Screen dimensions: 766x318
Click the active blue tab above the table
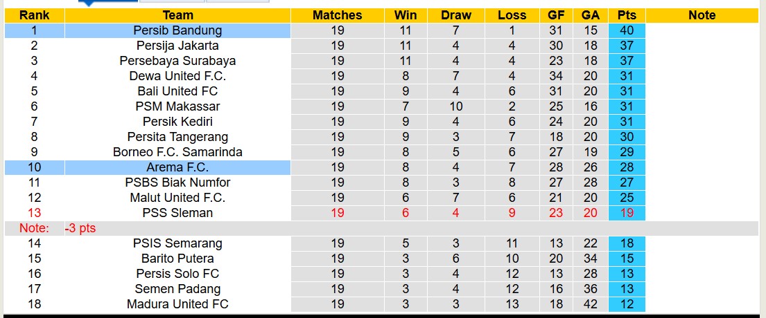click(x=107, y=2)
